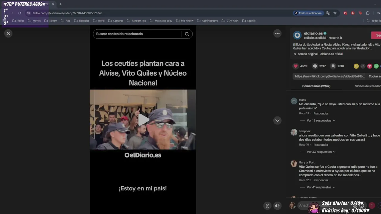Open comments via the speech bubble icon
This screenshot has width=381, height=214.
315,66
